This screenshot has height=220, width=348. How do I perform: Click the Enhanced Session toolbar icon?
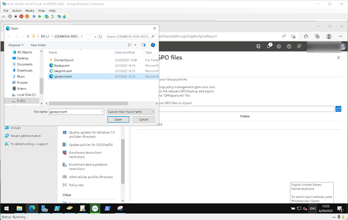coord(59,16)
